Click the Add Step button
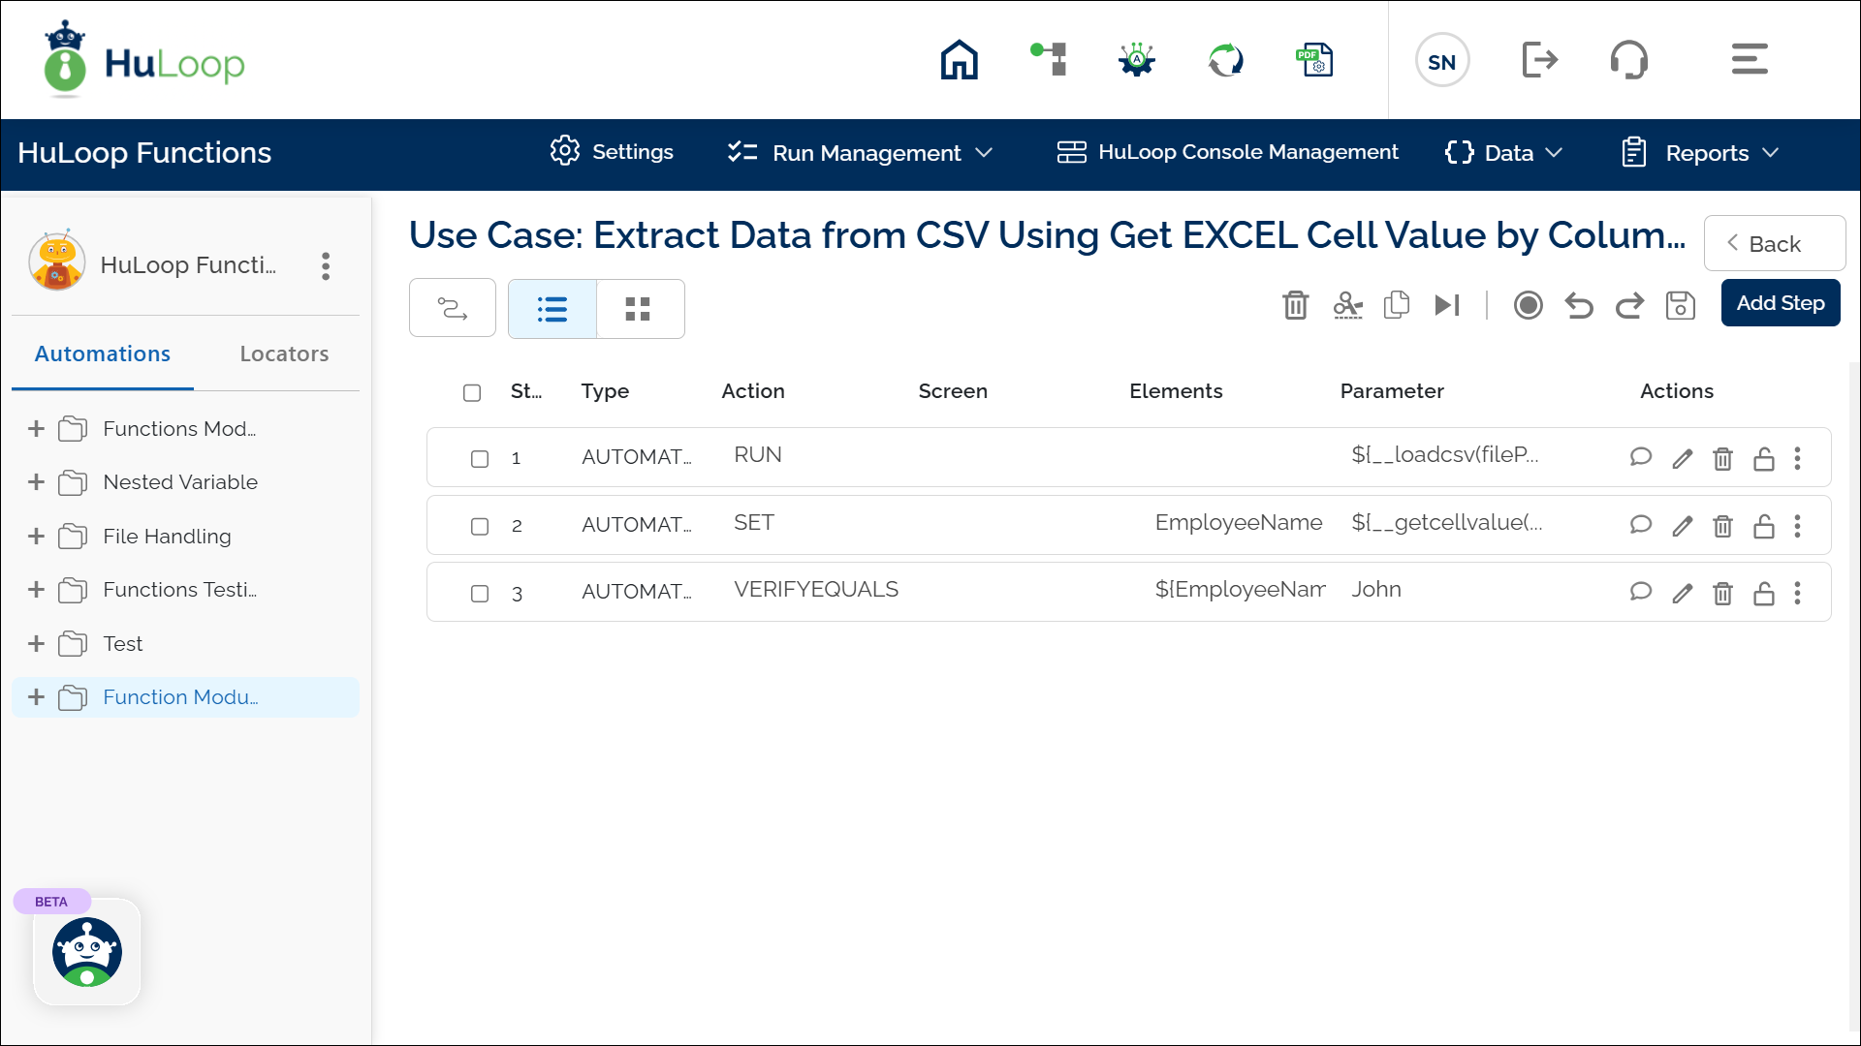 [1780, 303]
